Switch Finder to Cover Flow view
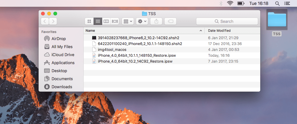 click(115, 21)
